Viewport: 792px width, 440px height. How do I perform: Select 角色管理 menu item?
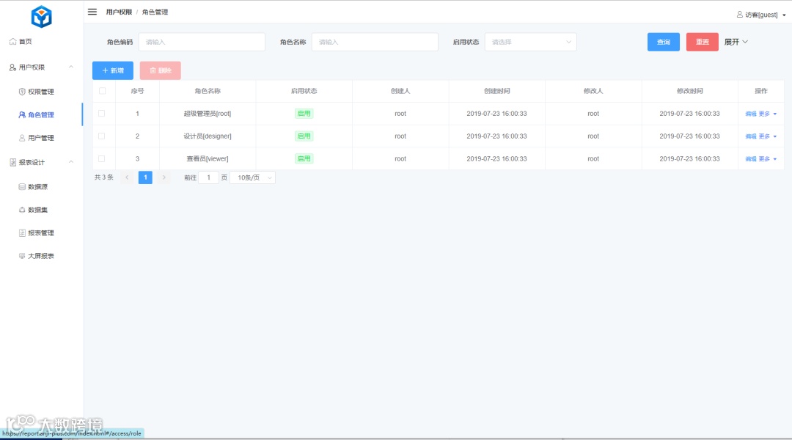(41, 114)
